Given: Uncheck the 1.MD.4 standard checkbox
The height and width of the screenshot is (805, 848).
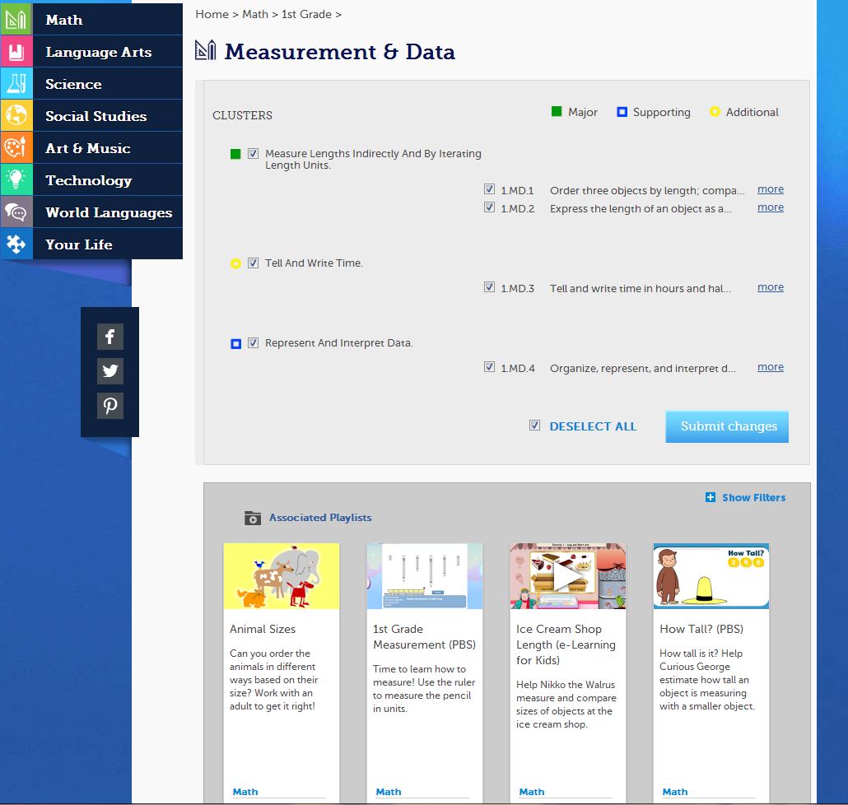Looking at the screenshot, I should (x=489, y=367).
